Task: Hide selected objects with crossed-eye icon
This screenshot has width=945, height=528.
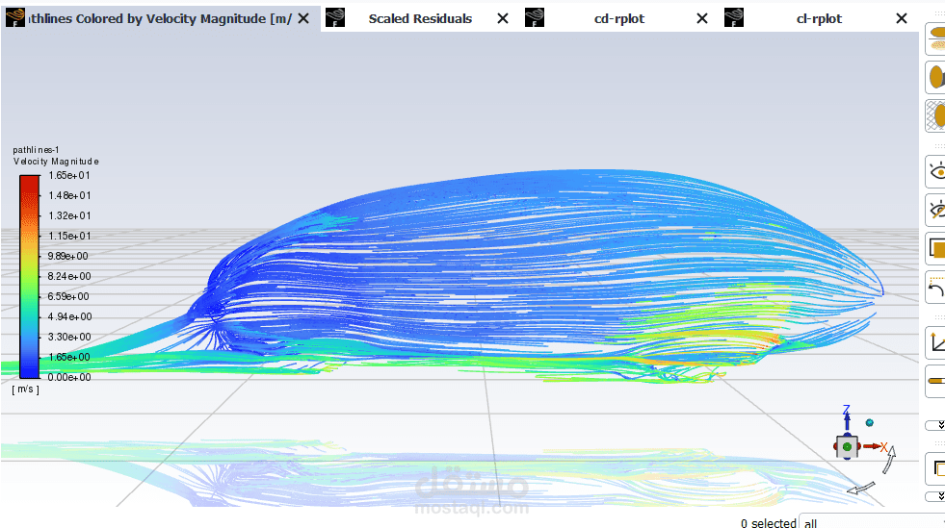Action: (936, 210)
